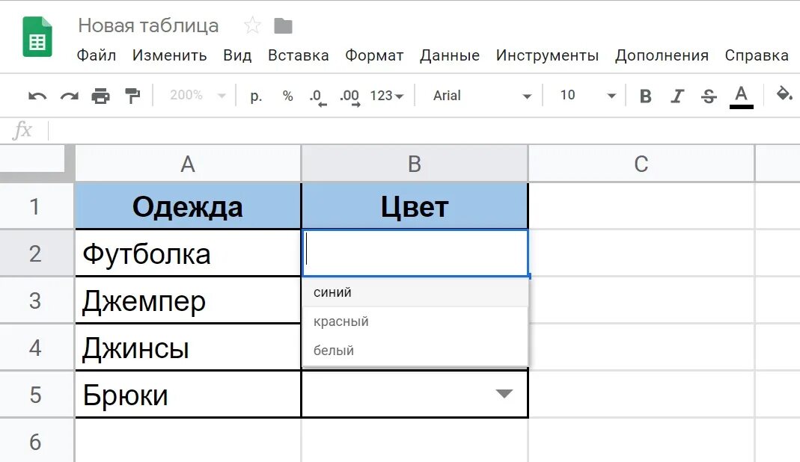Select the Цвет header cell
Image resolution: width=800 pixels, height=462 pixels.
tap(415, 206)
